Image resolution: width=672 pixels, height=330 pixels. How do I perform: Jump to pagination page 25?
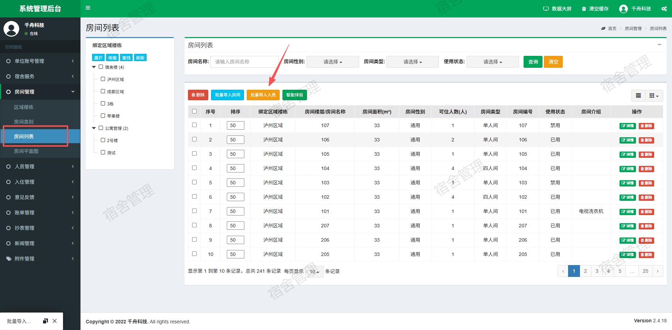click(x=645, y=271)
